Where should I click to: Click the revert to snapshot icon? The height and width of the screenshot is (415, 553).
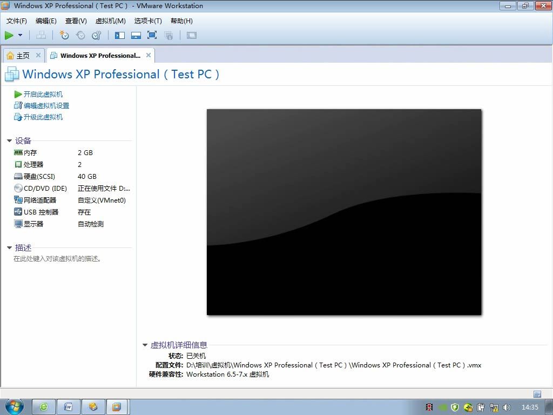click(80, 35)
